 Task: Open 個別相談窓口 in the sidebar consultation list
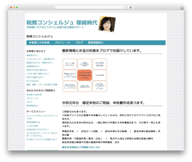(32, 106)
